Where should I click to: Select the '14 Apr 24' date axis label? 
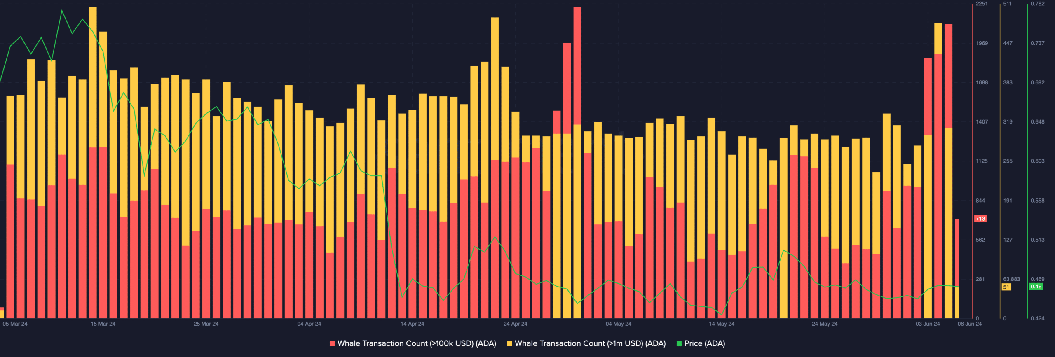[x=412, y=324]
